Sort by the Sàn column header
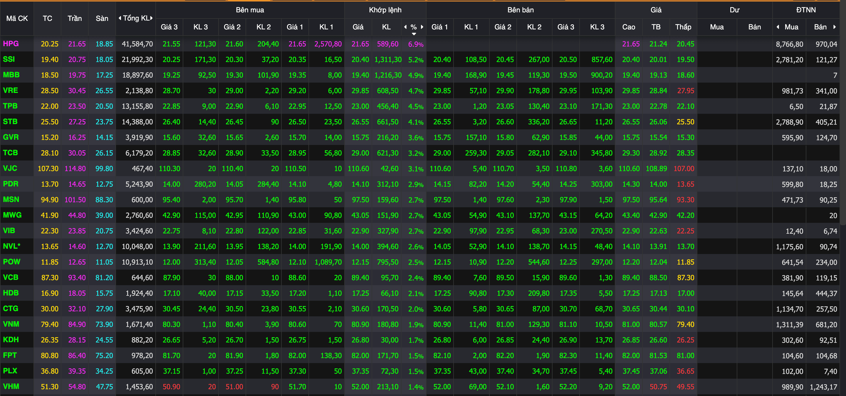 102,19
